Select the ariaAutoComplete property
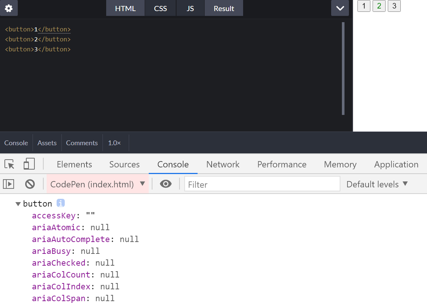The image size is (427, 303). pos(71,239)
